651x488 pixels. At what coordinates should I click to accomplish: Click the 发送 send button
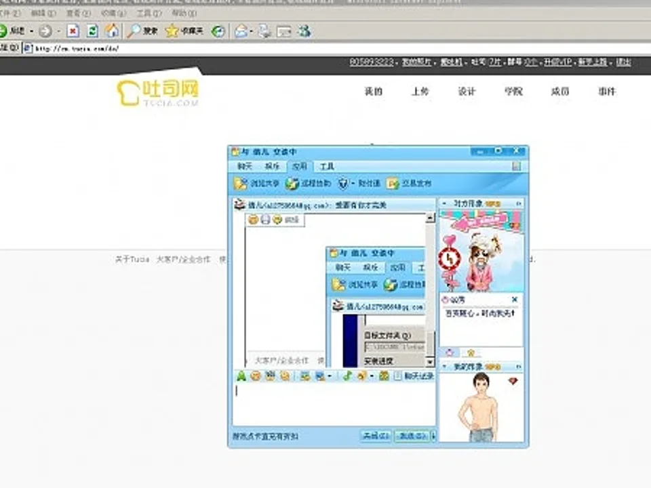pyautogui.click(x=412, y=436)
